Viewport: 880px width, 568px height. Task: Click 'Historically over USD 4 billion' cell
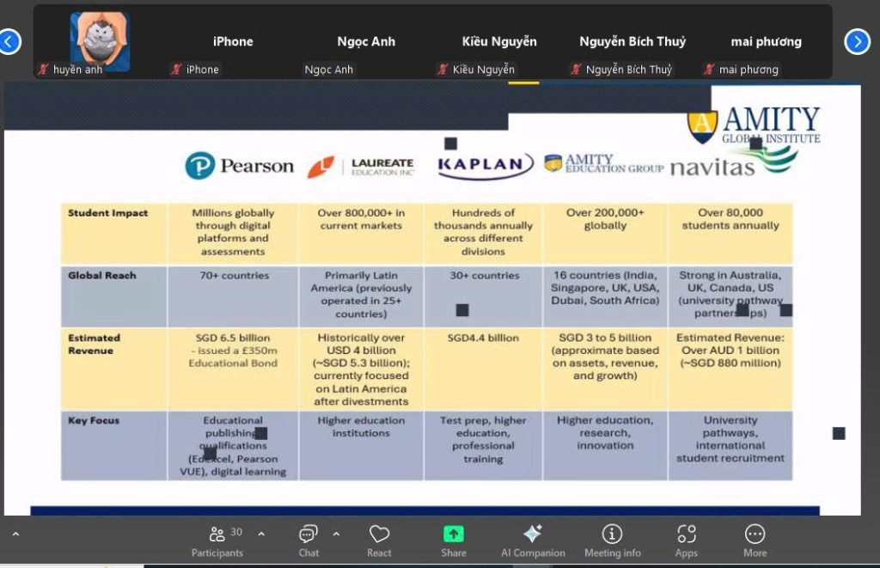361,370
